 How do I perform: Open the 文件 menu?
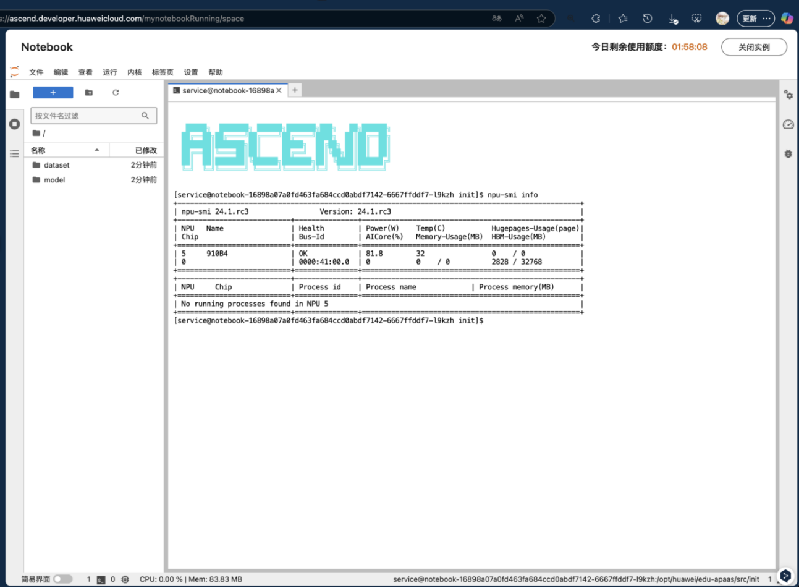pos(36,72)
